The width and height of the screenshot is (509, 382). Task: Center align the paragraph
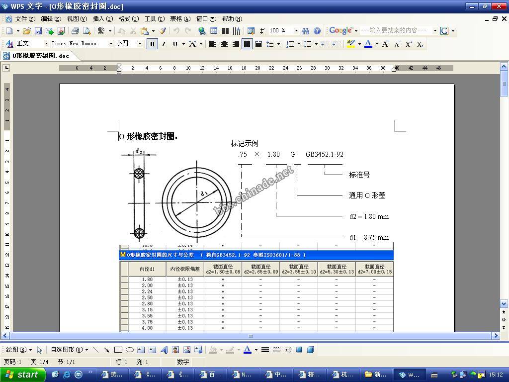point(224,44)
